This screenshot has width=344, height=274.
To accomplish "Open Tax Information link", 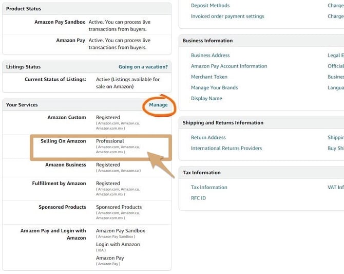I will pyautogui.click(x=209, y=188).
